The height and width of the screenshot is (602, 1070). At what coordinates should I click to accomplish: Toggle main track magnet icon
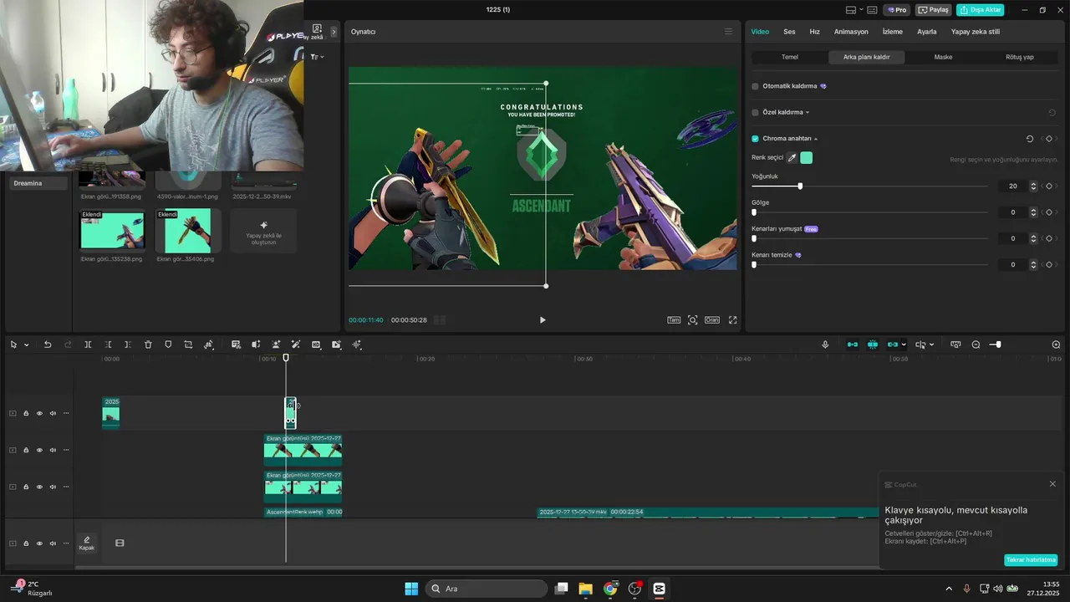coord(853,344)
